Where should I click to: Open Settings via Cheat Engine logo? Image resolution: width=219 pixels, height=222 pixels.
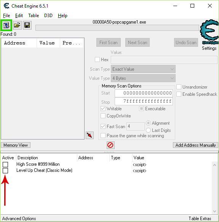coord(209,32)
